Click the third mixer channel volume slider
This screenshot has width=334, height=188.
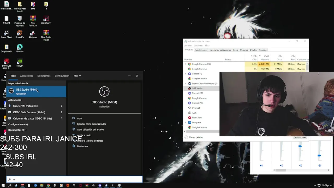click(x=300, y=146)
